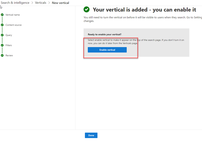
Task: Open the Filters step label
Action: click(x=9, y=45)
